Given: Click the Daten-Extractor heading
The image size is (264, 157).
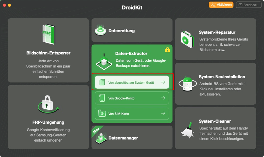Looking at the screenshot, I should (131, 53).
